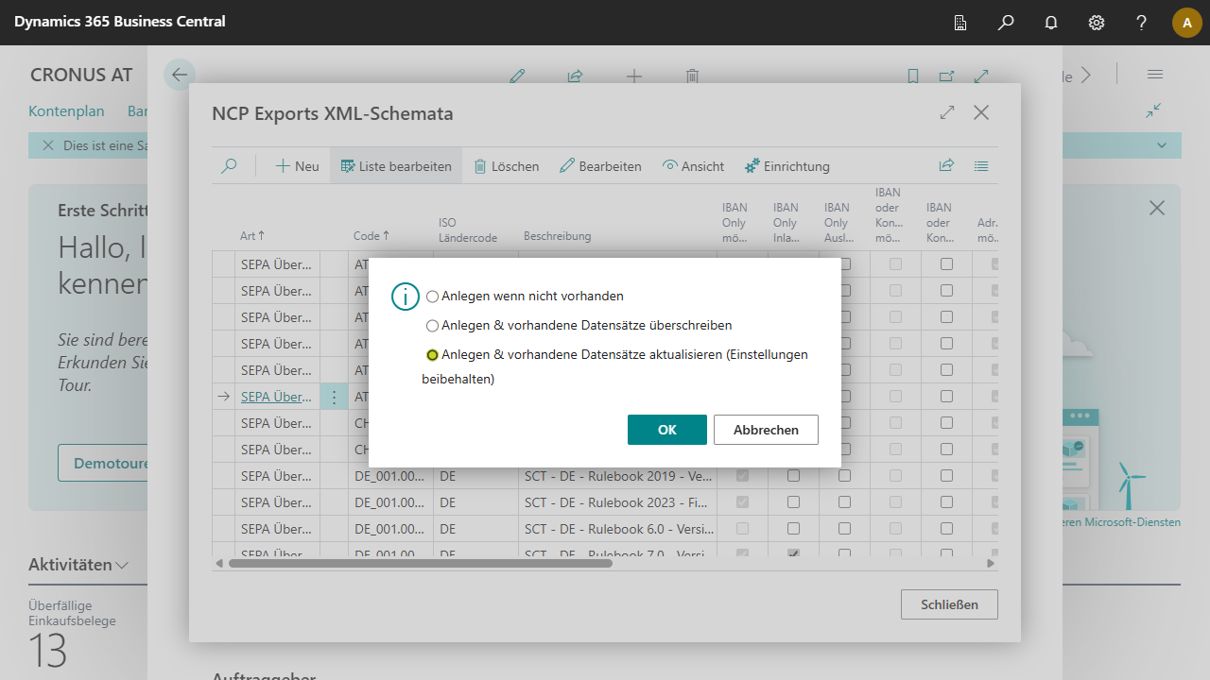
Task: Expand the notification bar chevron
Action: pyautogui.click(x=1162, y=145)
